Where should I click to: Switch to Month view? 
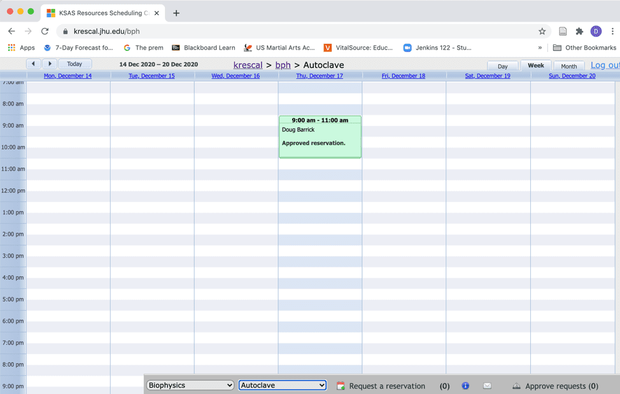(x=568, y=66)
